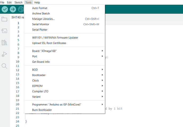Click the "by 1 bit" comment text
183x127 pixels.
[x=115, y=108]
